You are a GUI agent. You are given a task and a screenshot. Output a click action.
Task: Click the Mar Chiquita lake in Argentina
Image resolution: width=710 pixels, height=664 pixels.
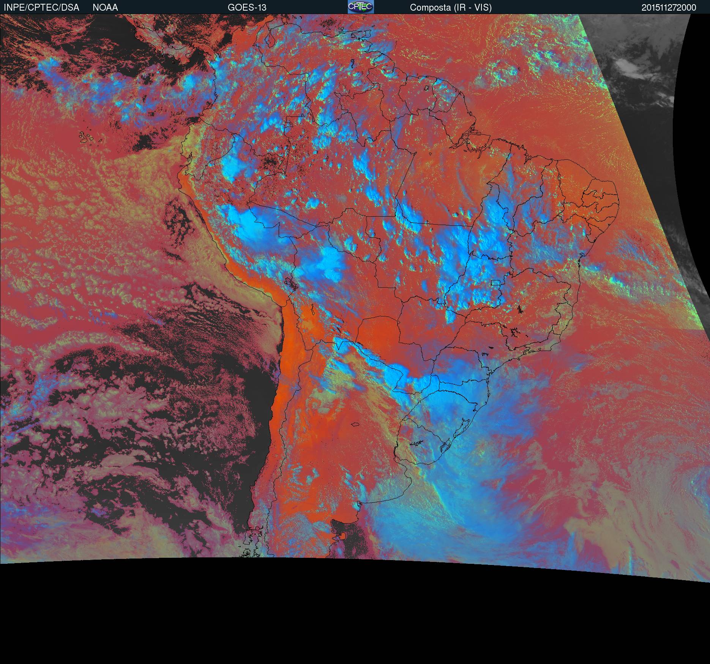(355, 425)
